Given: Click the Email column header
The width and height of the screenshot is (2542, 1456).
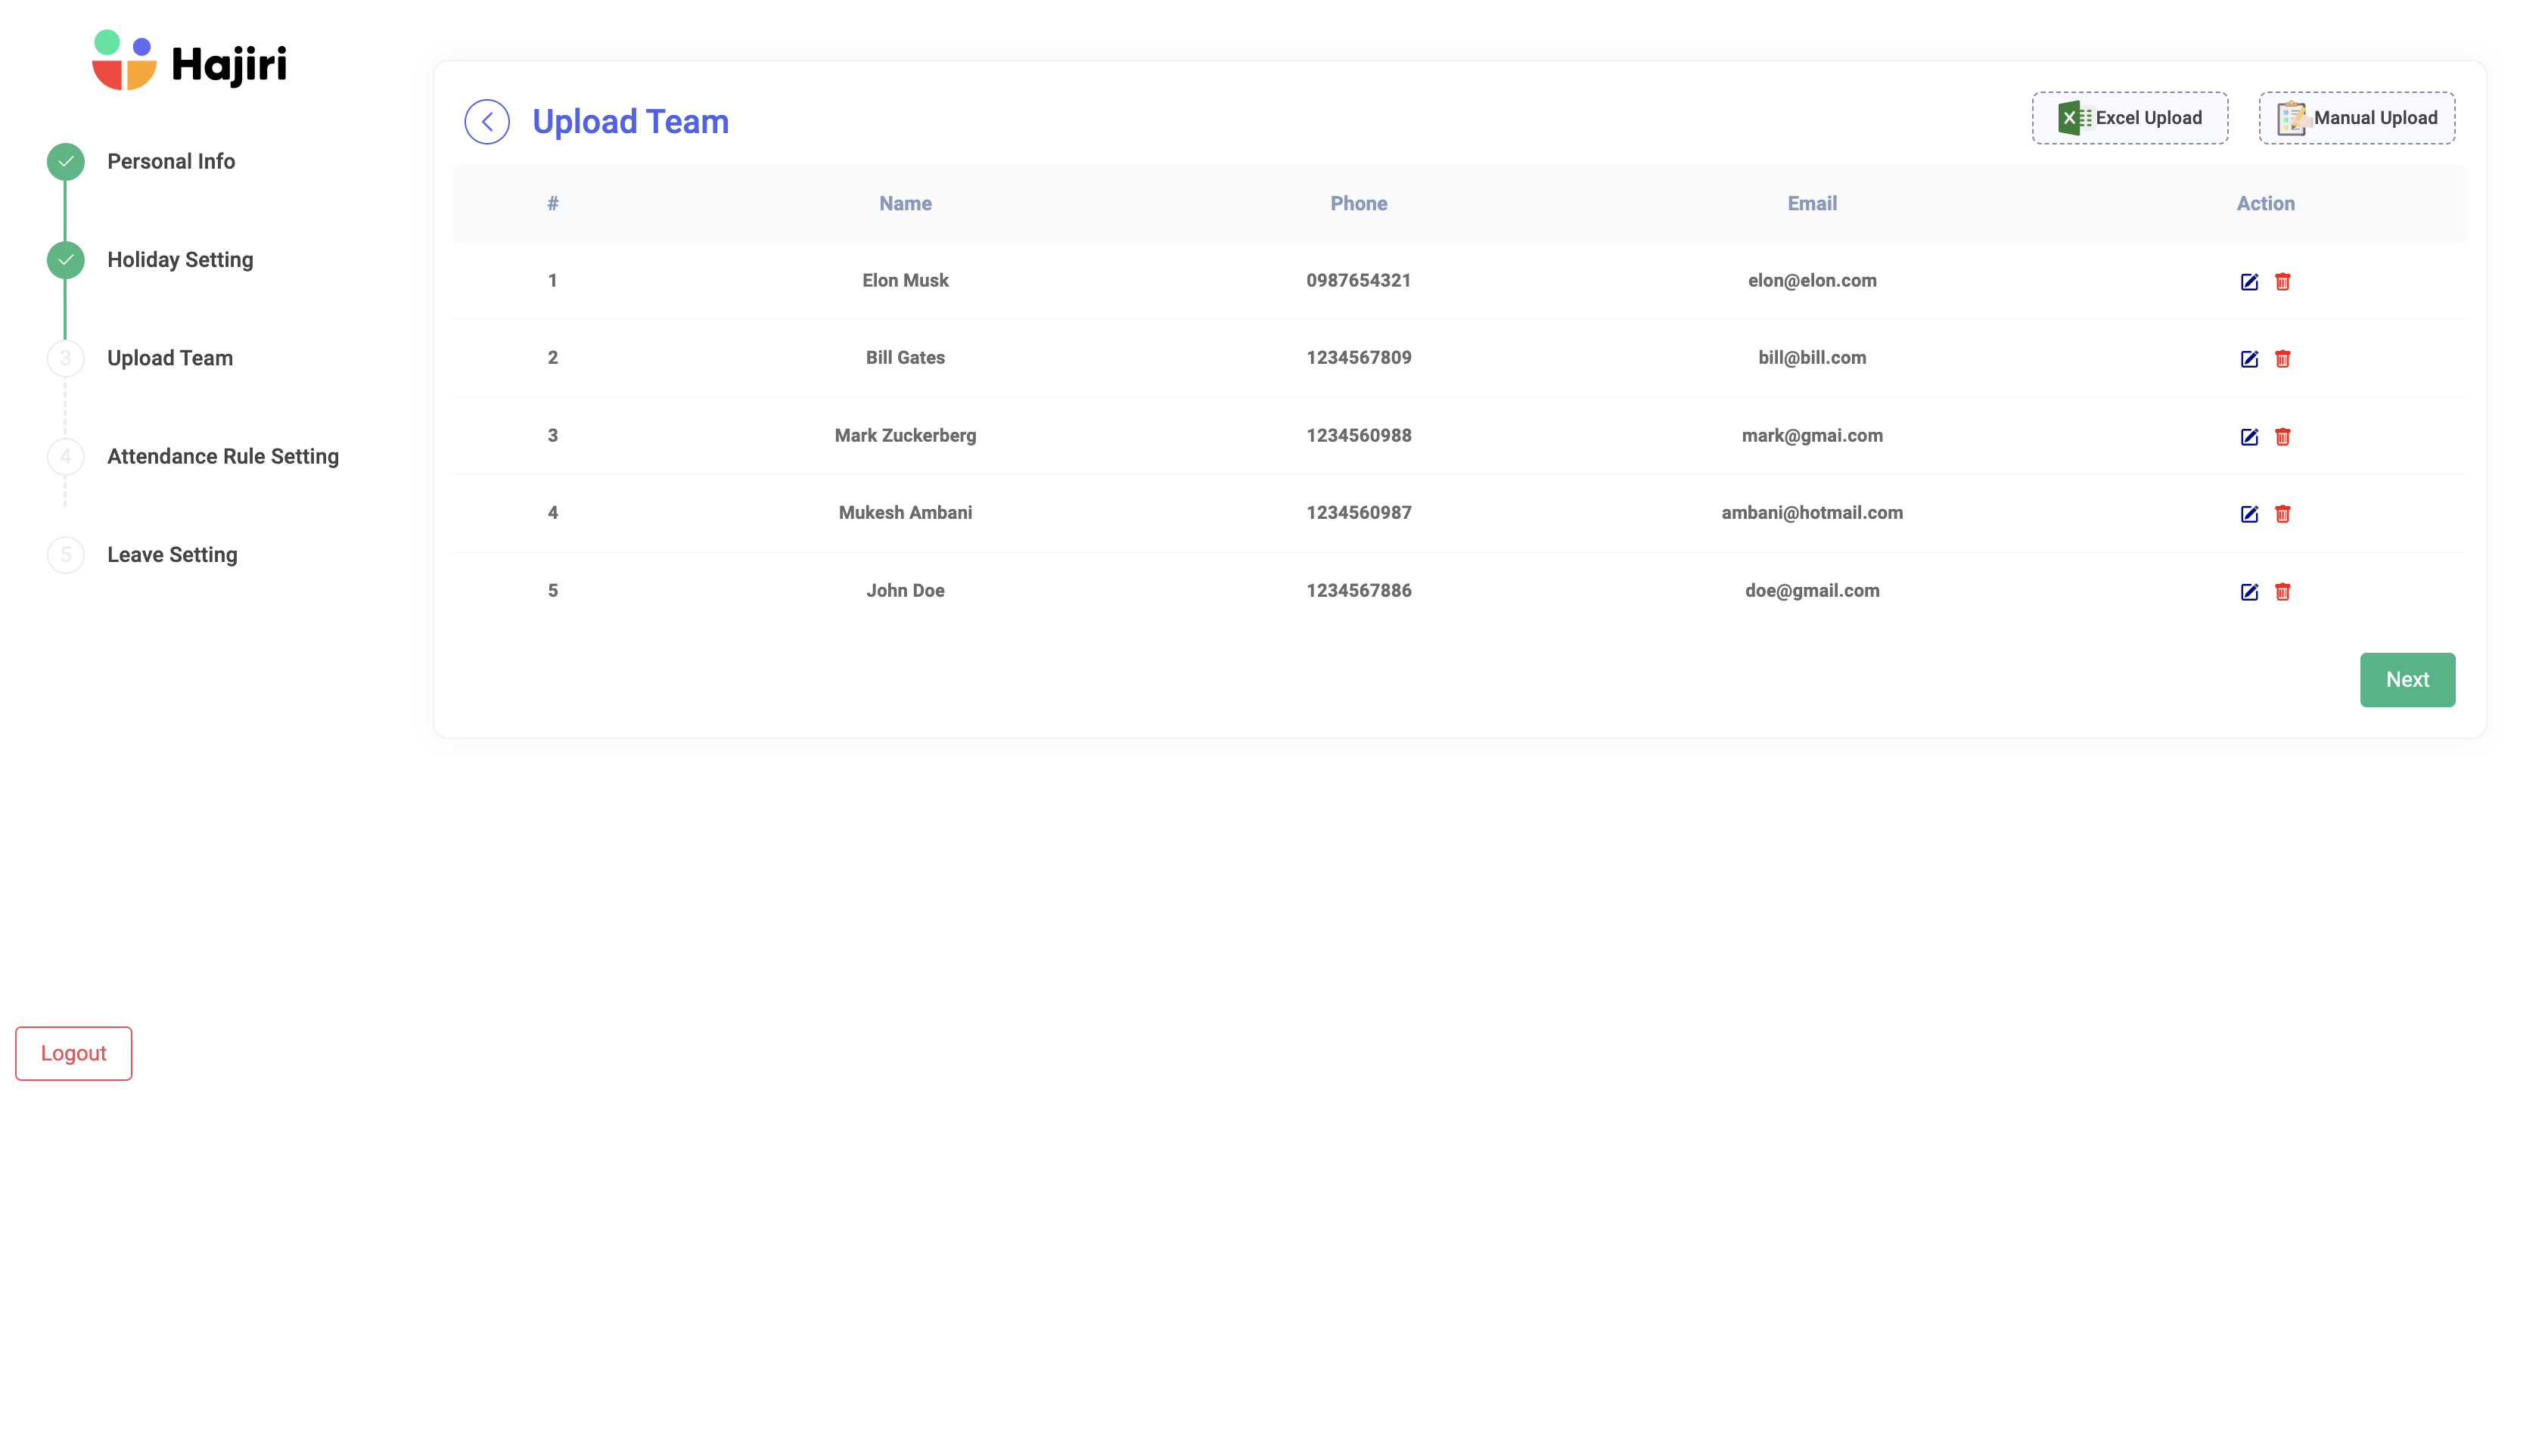Looking at the screenshot, I should click(1812, 204).
